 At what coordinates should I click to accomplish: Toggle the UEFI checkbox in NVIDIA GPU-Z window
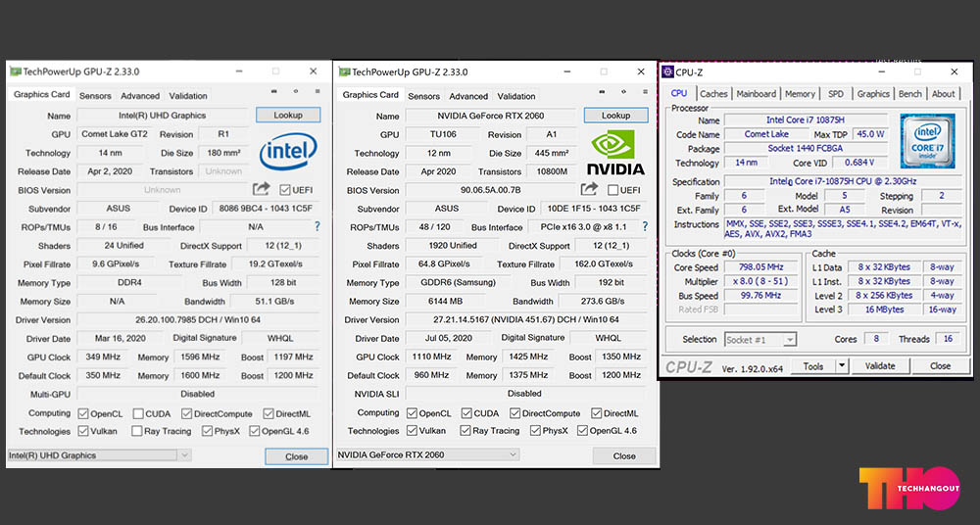[613, 189]
